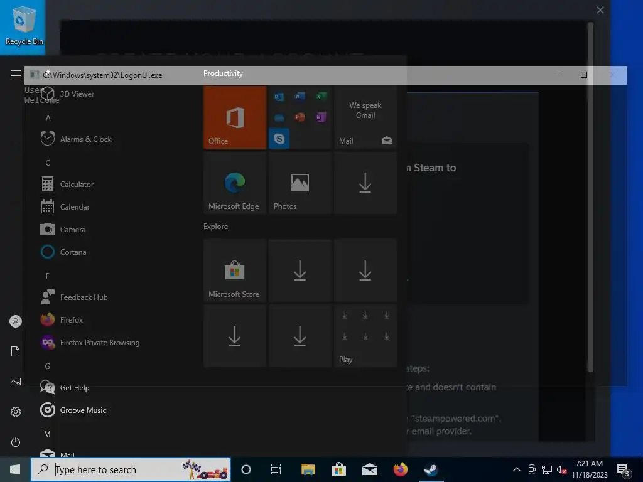
Task: Jump to letter C section header
Action: [48, 163]
